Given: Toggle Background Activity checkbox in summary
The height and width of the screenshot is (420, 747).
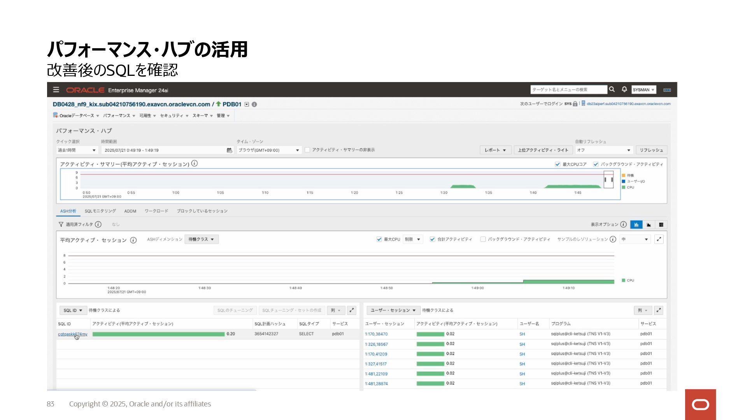Looking at the screenshot, I should (596, 164).
